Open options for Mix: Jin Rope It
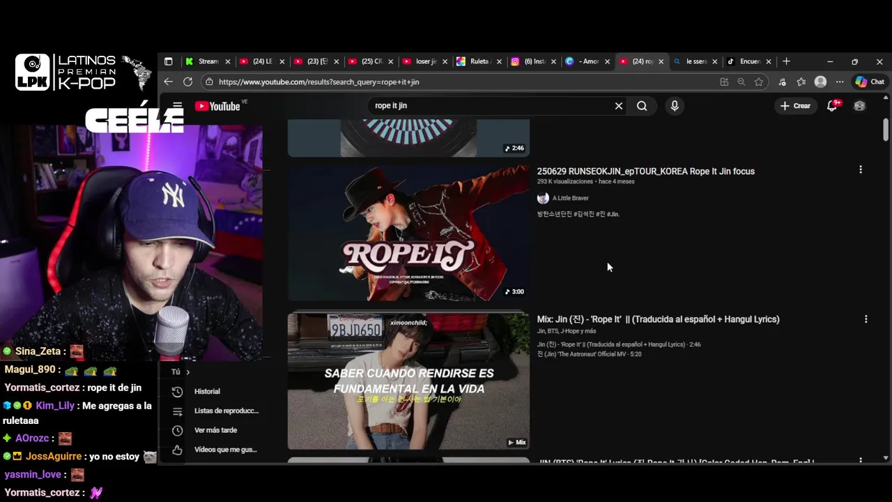 coord(866,319)
